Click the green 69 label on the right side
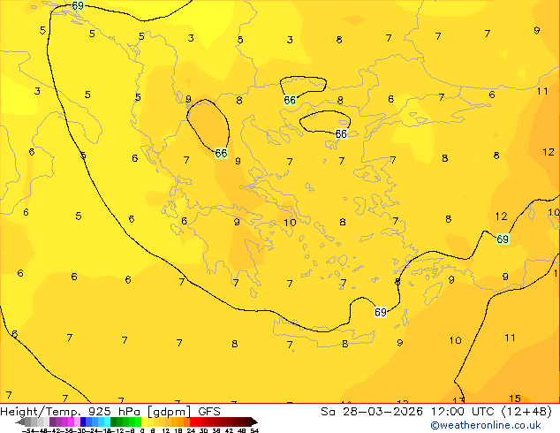 tap(503, 239)
